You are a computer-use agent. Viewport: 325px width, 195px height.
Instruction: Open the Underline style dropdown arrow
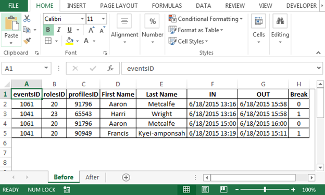click(x=78, y=30)
